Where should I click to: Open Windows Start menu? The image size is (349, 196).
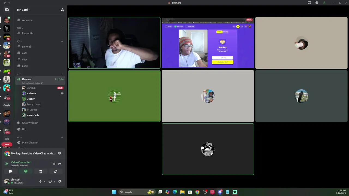pos(114,192)
